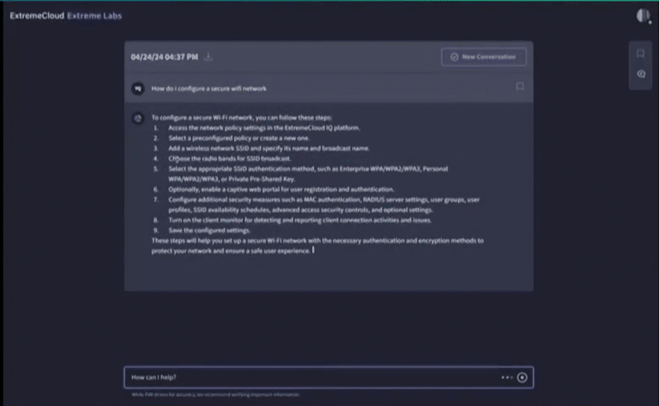Click step 1 about network policy settings
Screen dimensions: 659x406
tap(264, 127)
